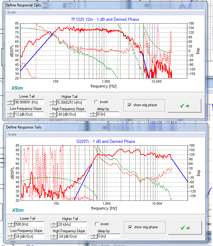Toggle invert checkbox in TF1225 window

pos(96,102)
